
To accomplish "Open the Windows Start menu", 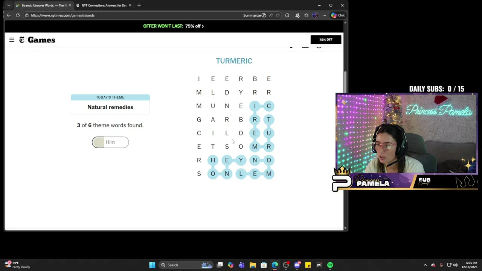I will 152,265.
